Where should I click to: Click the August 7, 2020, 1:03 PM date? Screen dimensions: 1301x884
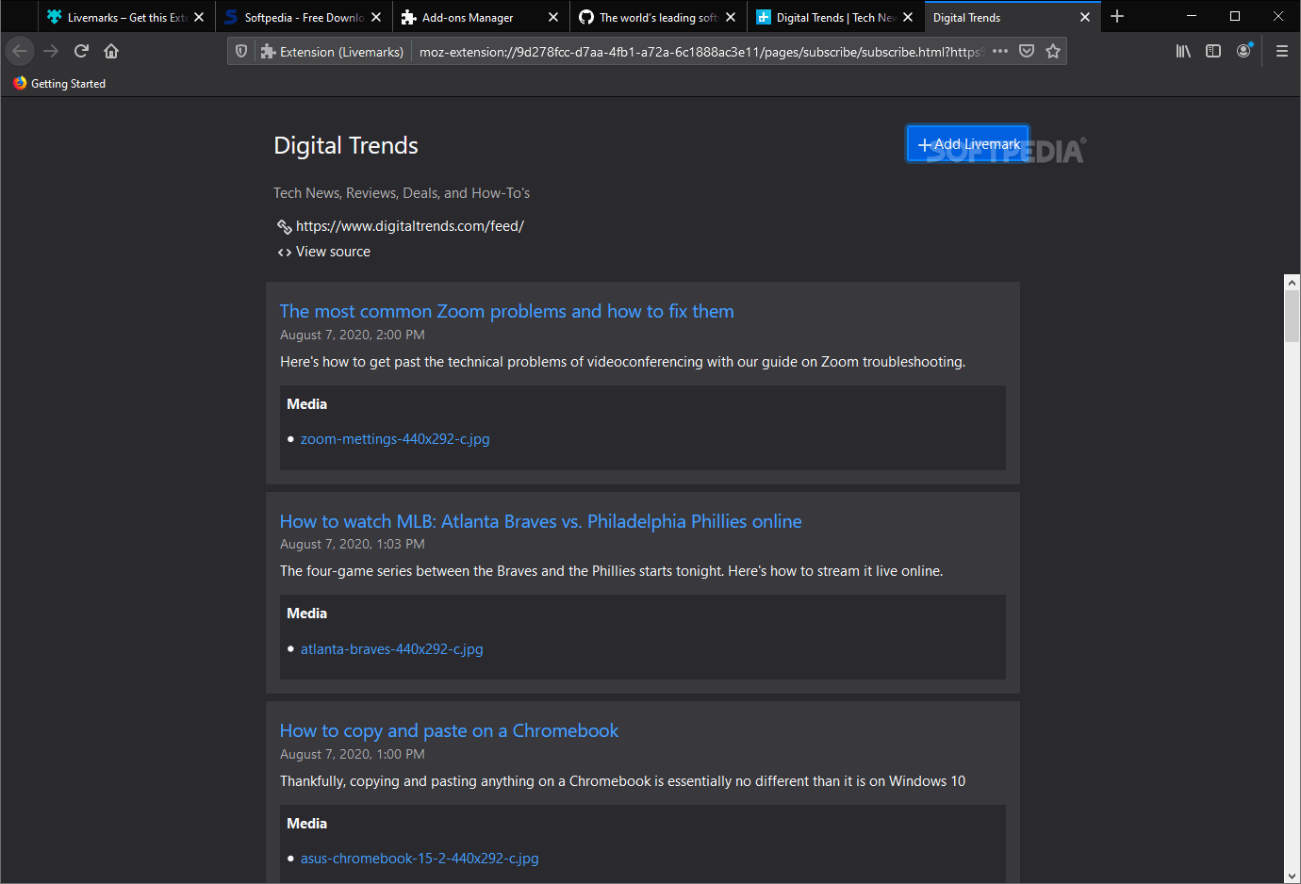click(x=353, y=544)
